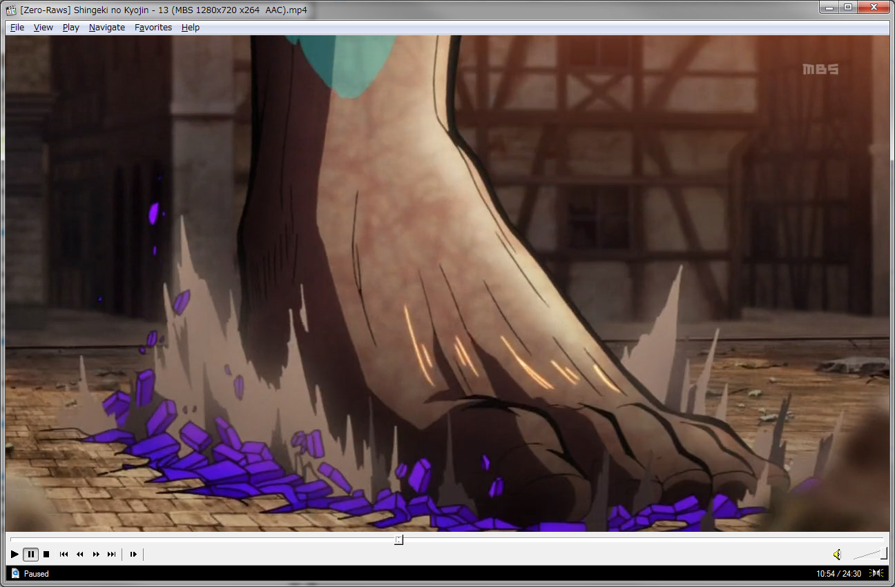
Task: Click the seek bar position thumb
Action: (398, 539)
